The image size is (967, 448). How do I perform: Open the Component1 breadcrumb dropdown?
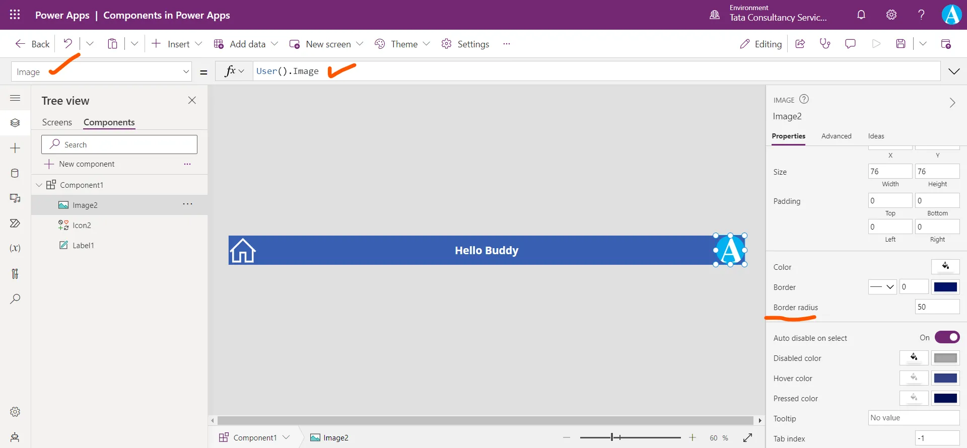pos(286,437)
